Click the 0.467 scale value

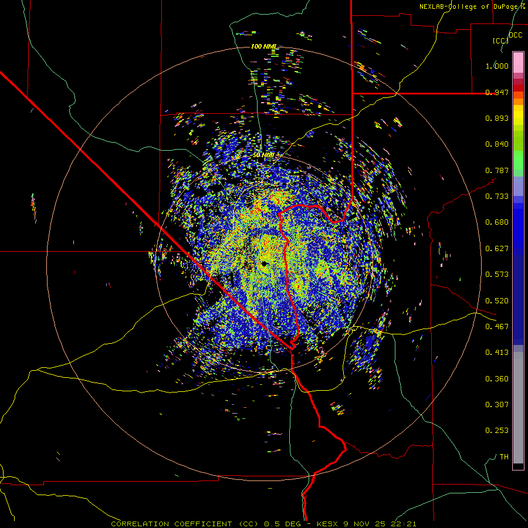coord(497,327)
